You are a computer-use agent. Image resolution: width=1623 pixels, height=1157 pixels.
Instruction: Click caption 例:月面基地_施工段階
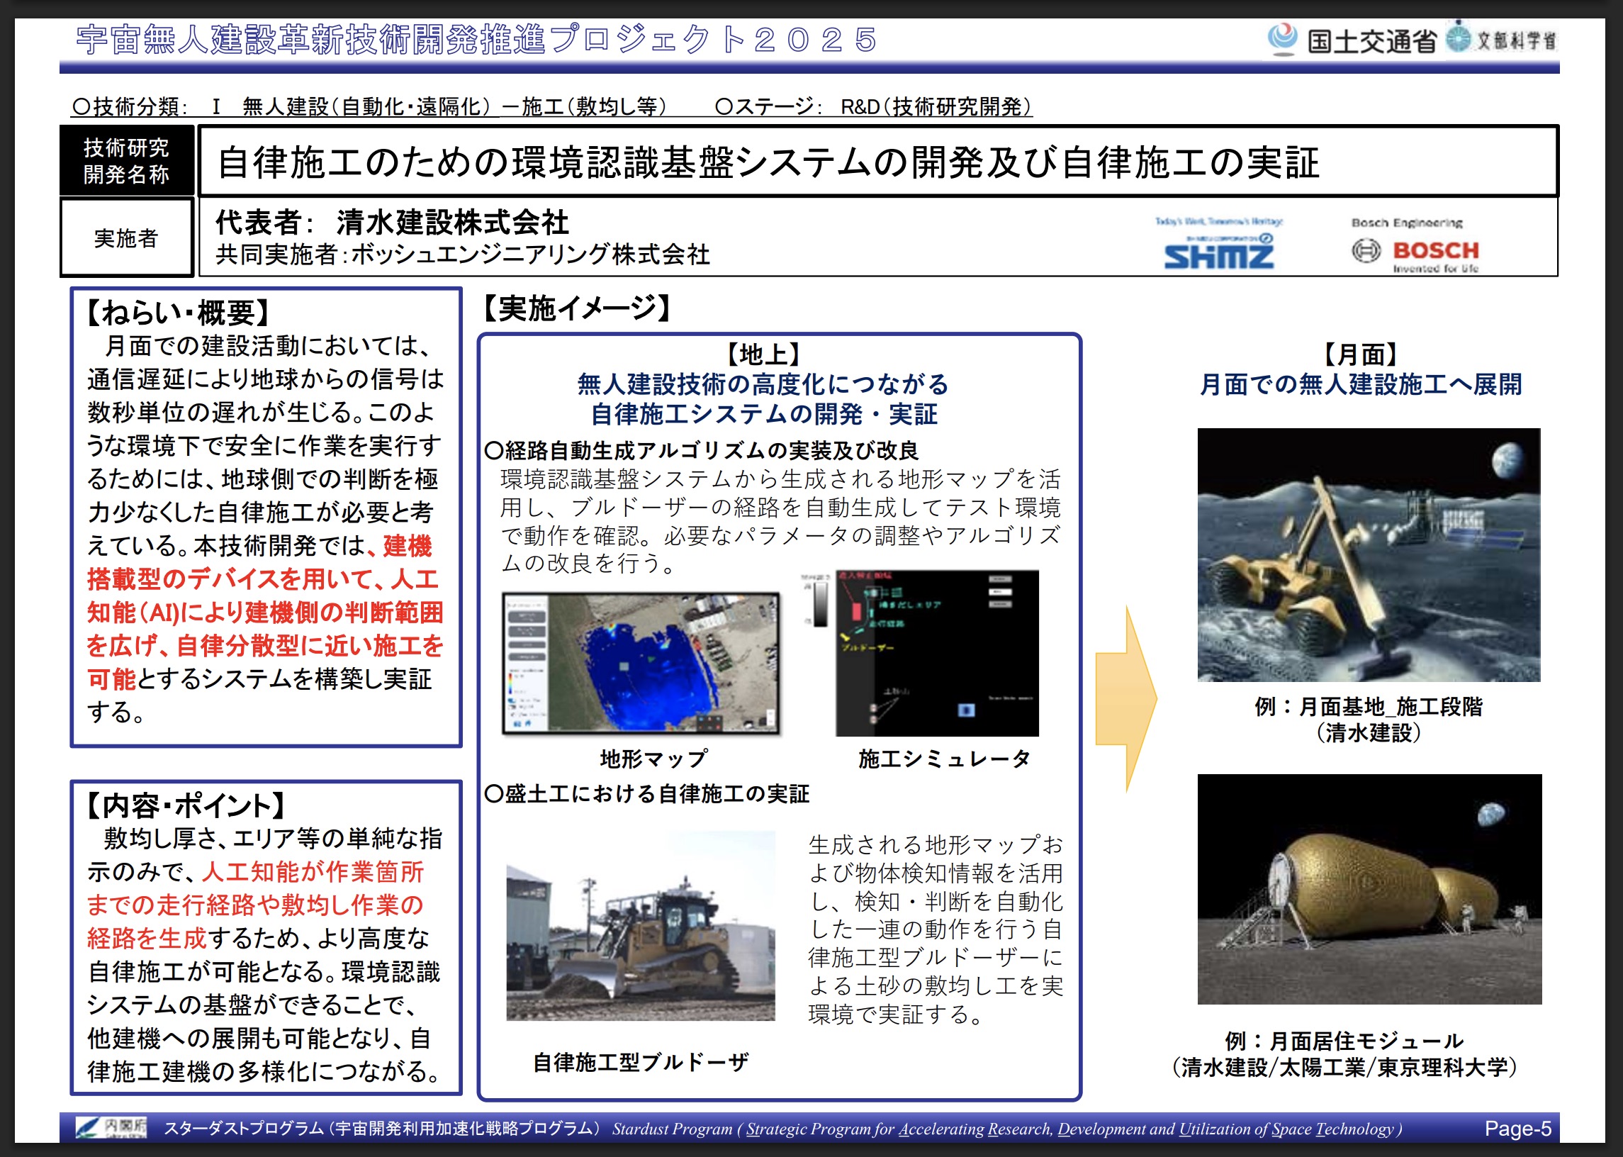coord(1368,707)
